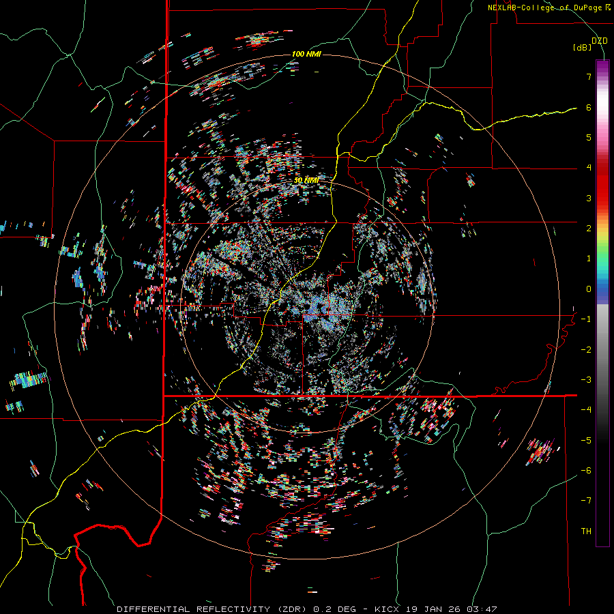The height and width of the screenshot is (614, 614).
Task: Click the DZD legend title
Action: pyautogui.click(x=599, y=40)
